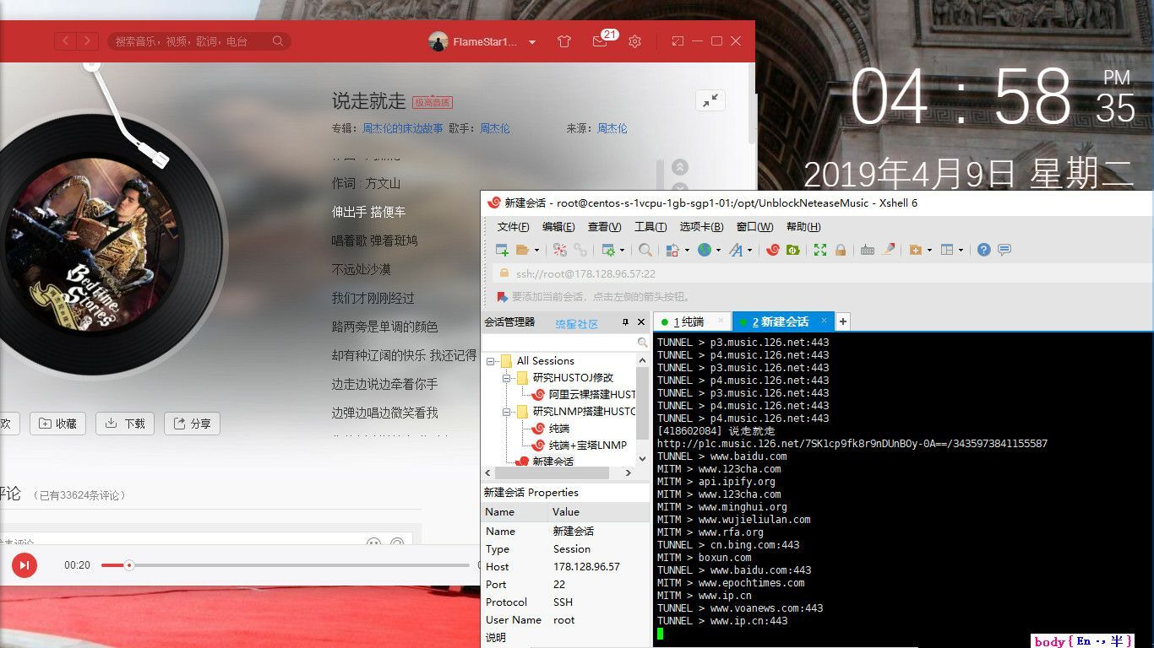Screen dimensions: 1154x648
Task: Click the New Session icon in Xshell toolbar
Action: pos(502,250)
